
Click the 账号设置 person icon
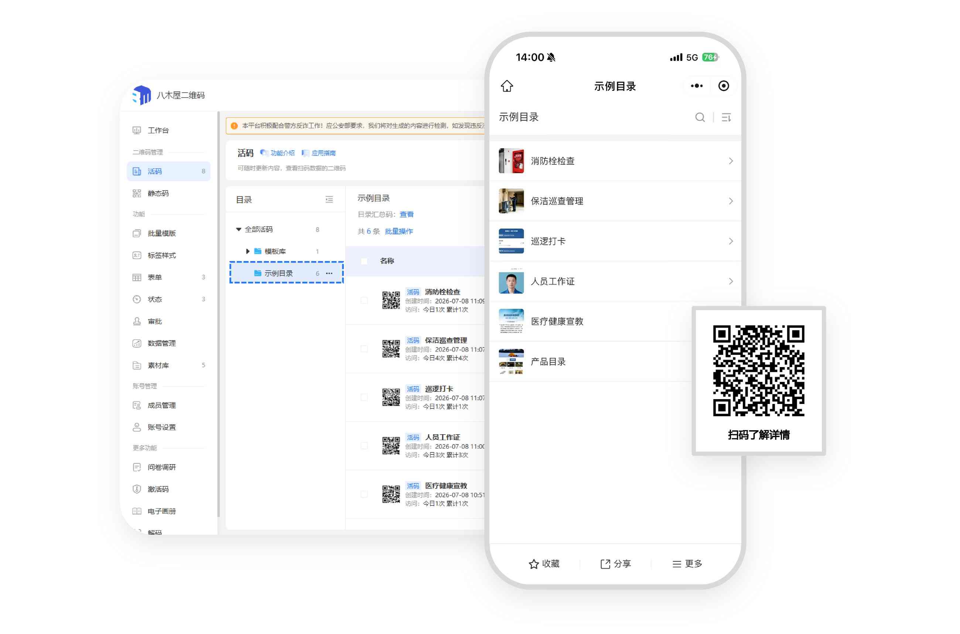tap(137, 427)
